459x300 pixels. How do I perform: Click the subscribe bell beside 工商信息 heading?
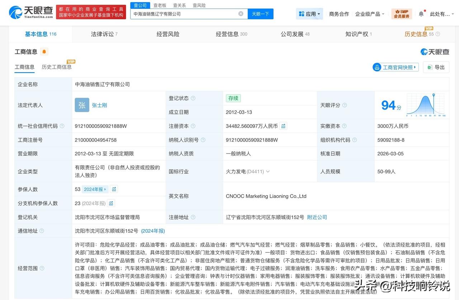pyautogui.click(x=44, y=52)
